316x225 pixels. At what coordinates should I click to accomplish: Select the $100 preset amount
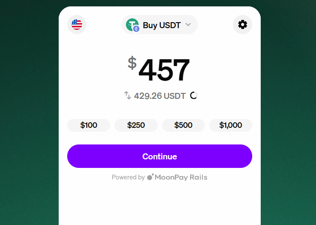coord(88,125)
